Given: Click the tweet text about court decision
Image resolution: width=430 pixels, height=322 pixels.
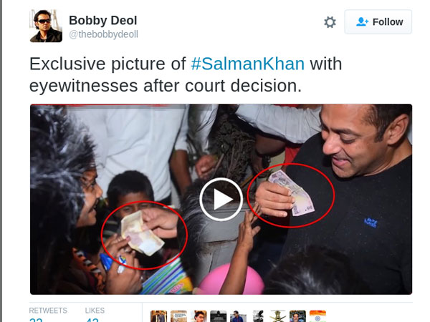Looking at the screenshot, I should 165,87.
